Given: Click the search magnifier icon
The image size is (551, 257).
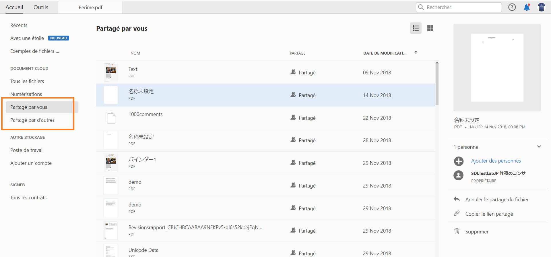Looking at the screenshot, I should 421,7.
